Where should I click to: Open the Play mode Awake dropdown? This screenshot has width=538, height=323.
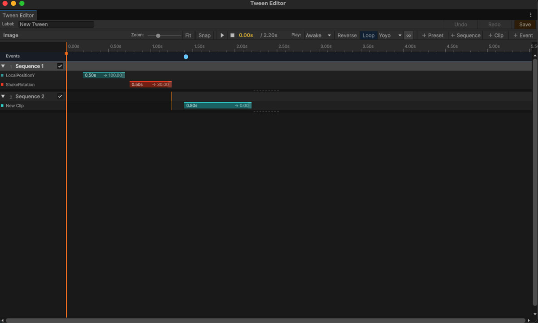click(318, 35)
